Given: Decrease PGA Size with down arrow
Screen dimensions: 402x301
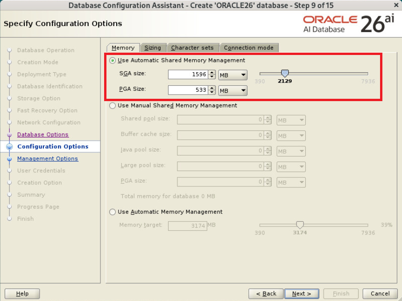Looking at the screenshot, I should [212, 92].
